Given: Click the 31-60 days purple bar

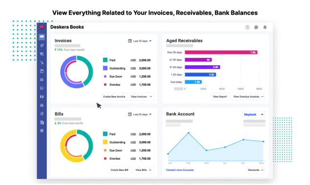Looking at the screenshot, I should click(203, 67).
